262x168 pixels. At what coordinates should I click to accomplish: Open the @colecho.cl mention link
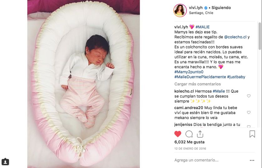pos(235,37)
